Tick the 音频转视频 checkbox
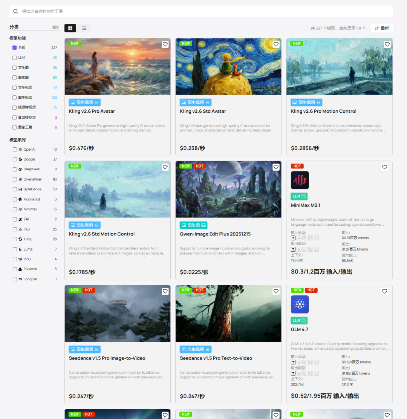 tap(14, 117)
